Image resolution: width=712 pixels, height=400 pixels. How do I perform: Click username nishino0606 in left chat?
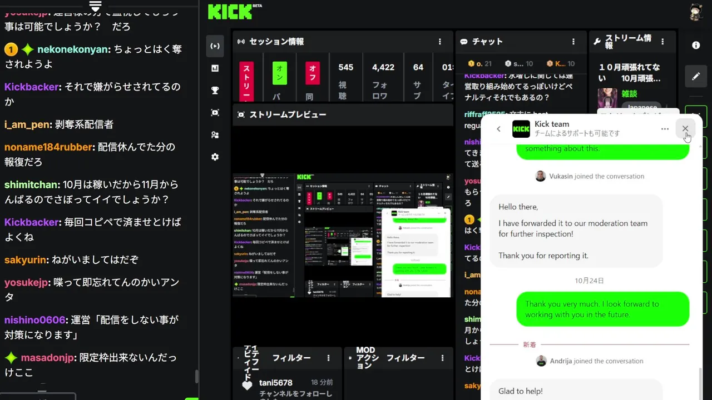pos(34,320)
